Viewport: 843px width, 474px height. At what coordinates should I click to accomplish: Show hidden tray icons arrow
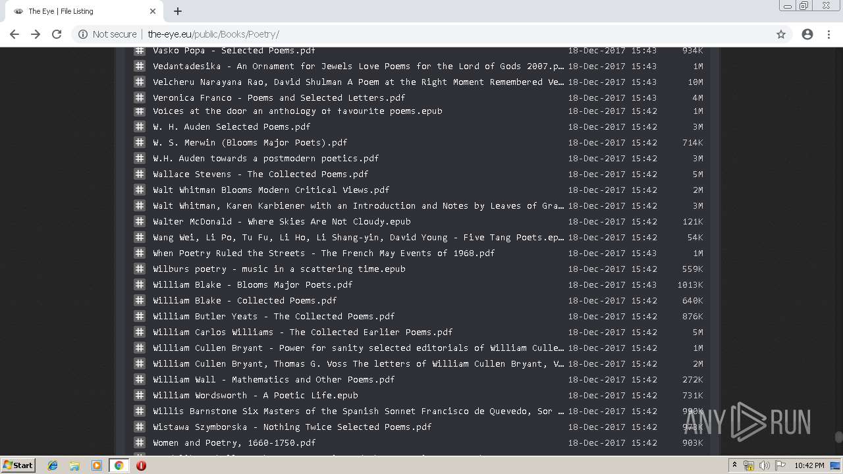point(734,465)
